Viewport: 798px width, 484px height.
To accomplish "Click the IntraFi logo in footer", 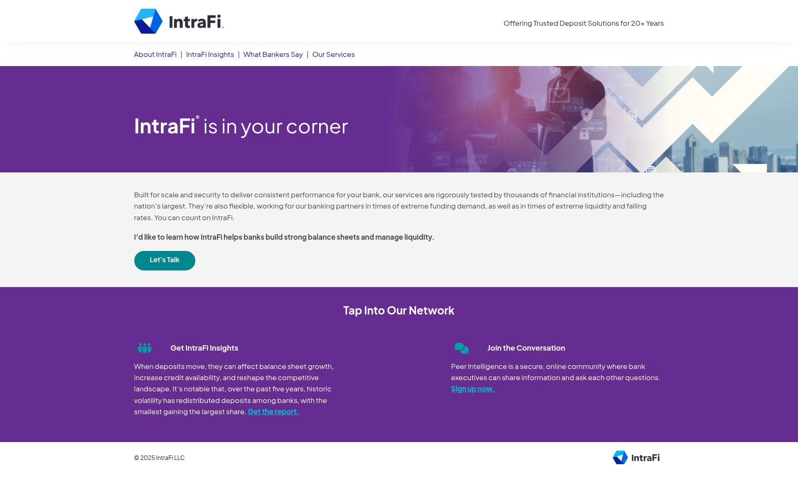I will pyautogui.click(x=636, y=457).
